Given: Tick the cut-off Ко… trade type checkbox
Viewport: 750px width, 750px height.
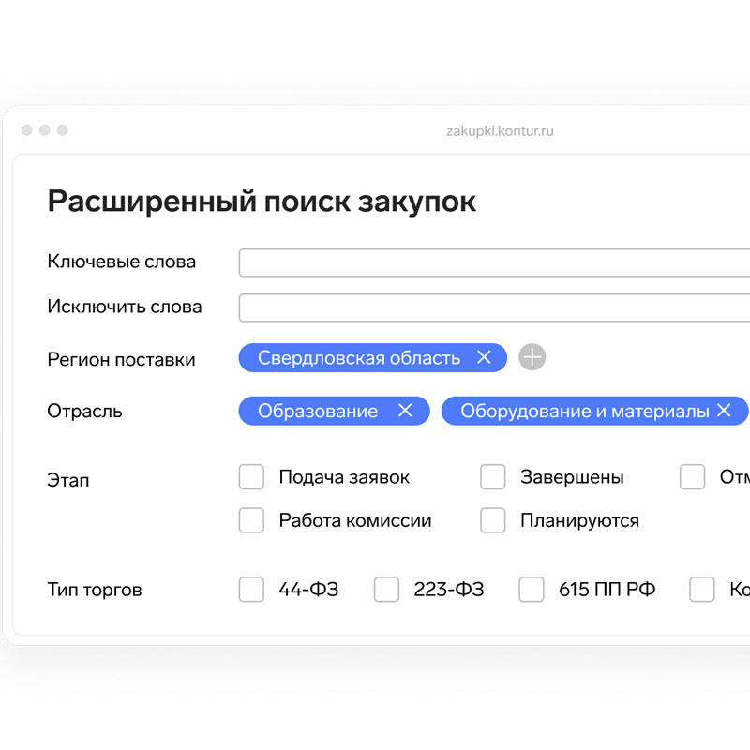Looking at the screenshot, I should [x=702, y=590].
